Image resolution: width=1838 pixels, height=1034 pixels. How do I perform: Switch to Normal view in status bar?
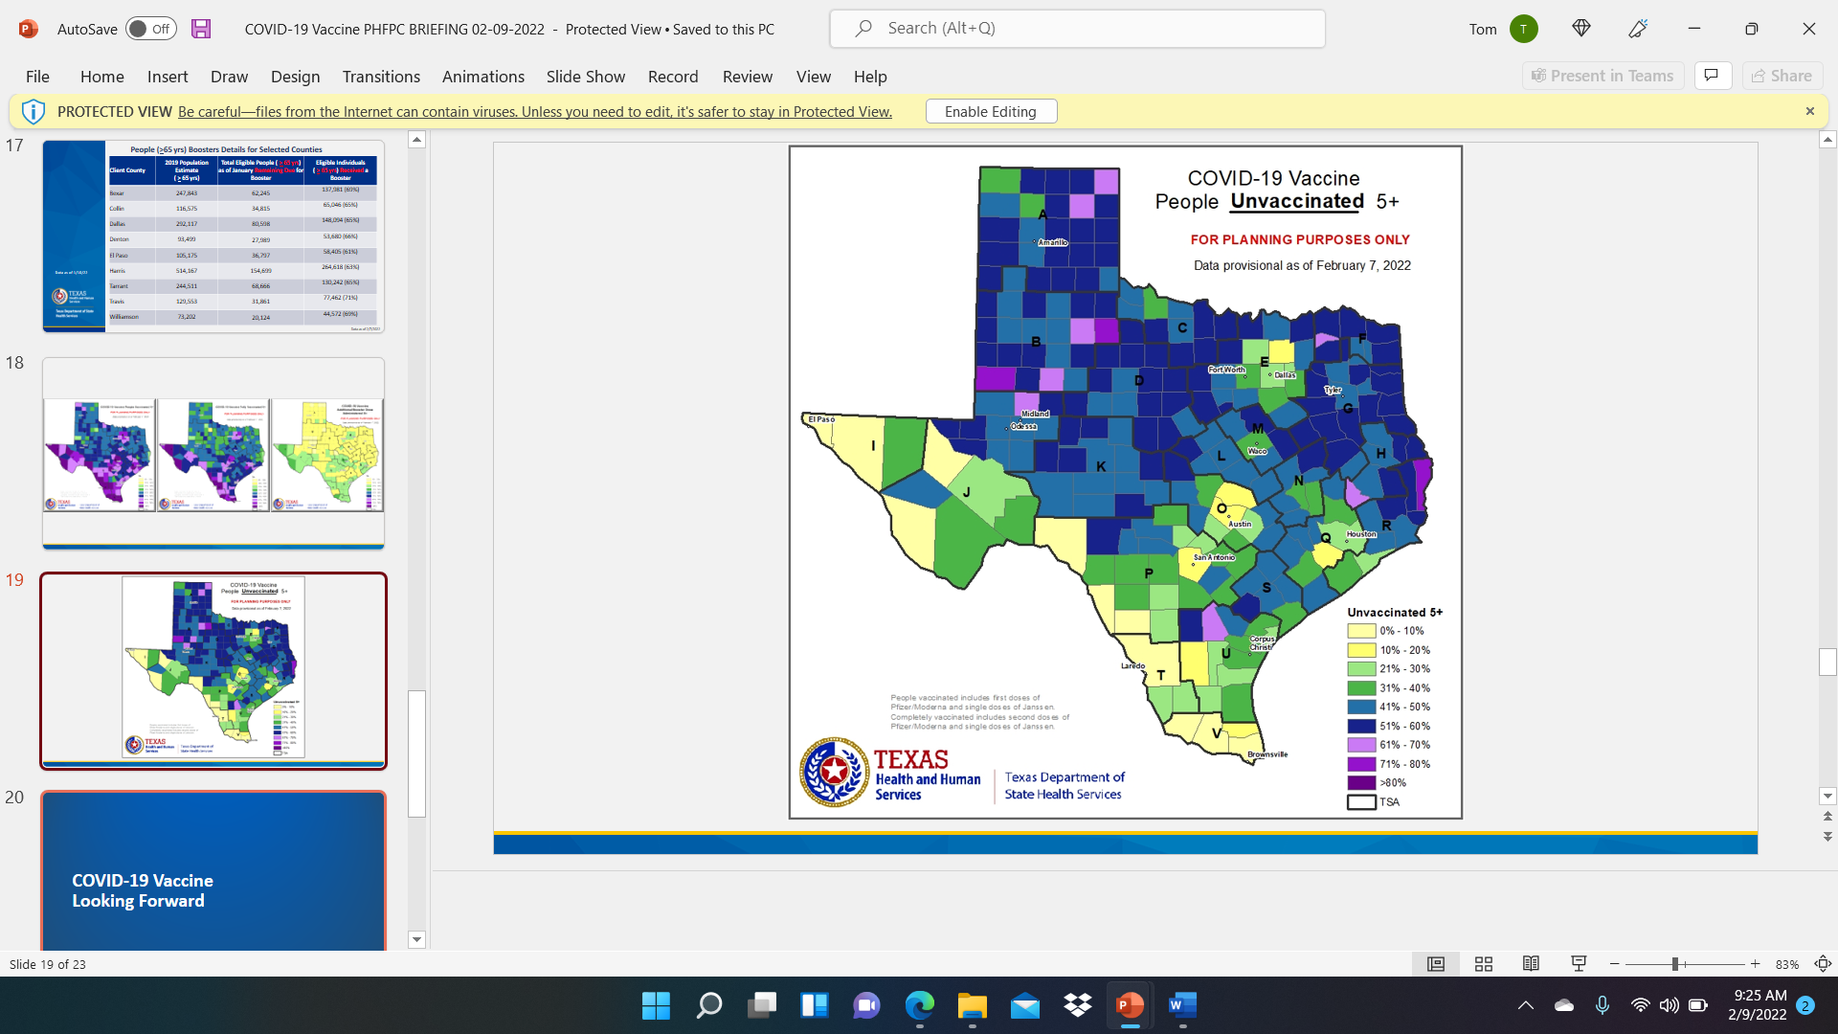(x=1436, y=964)
